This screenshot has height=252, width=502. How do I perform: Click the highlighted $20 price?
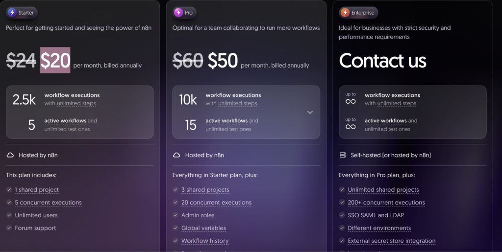[55, 60]
